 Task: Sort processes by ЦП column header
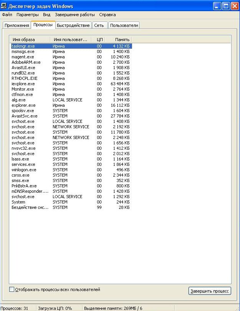pos(99,40)
